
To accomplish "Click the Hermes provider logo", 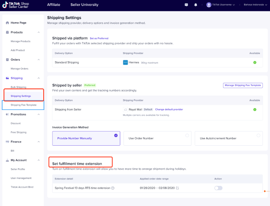I will click(125, 62).
